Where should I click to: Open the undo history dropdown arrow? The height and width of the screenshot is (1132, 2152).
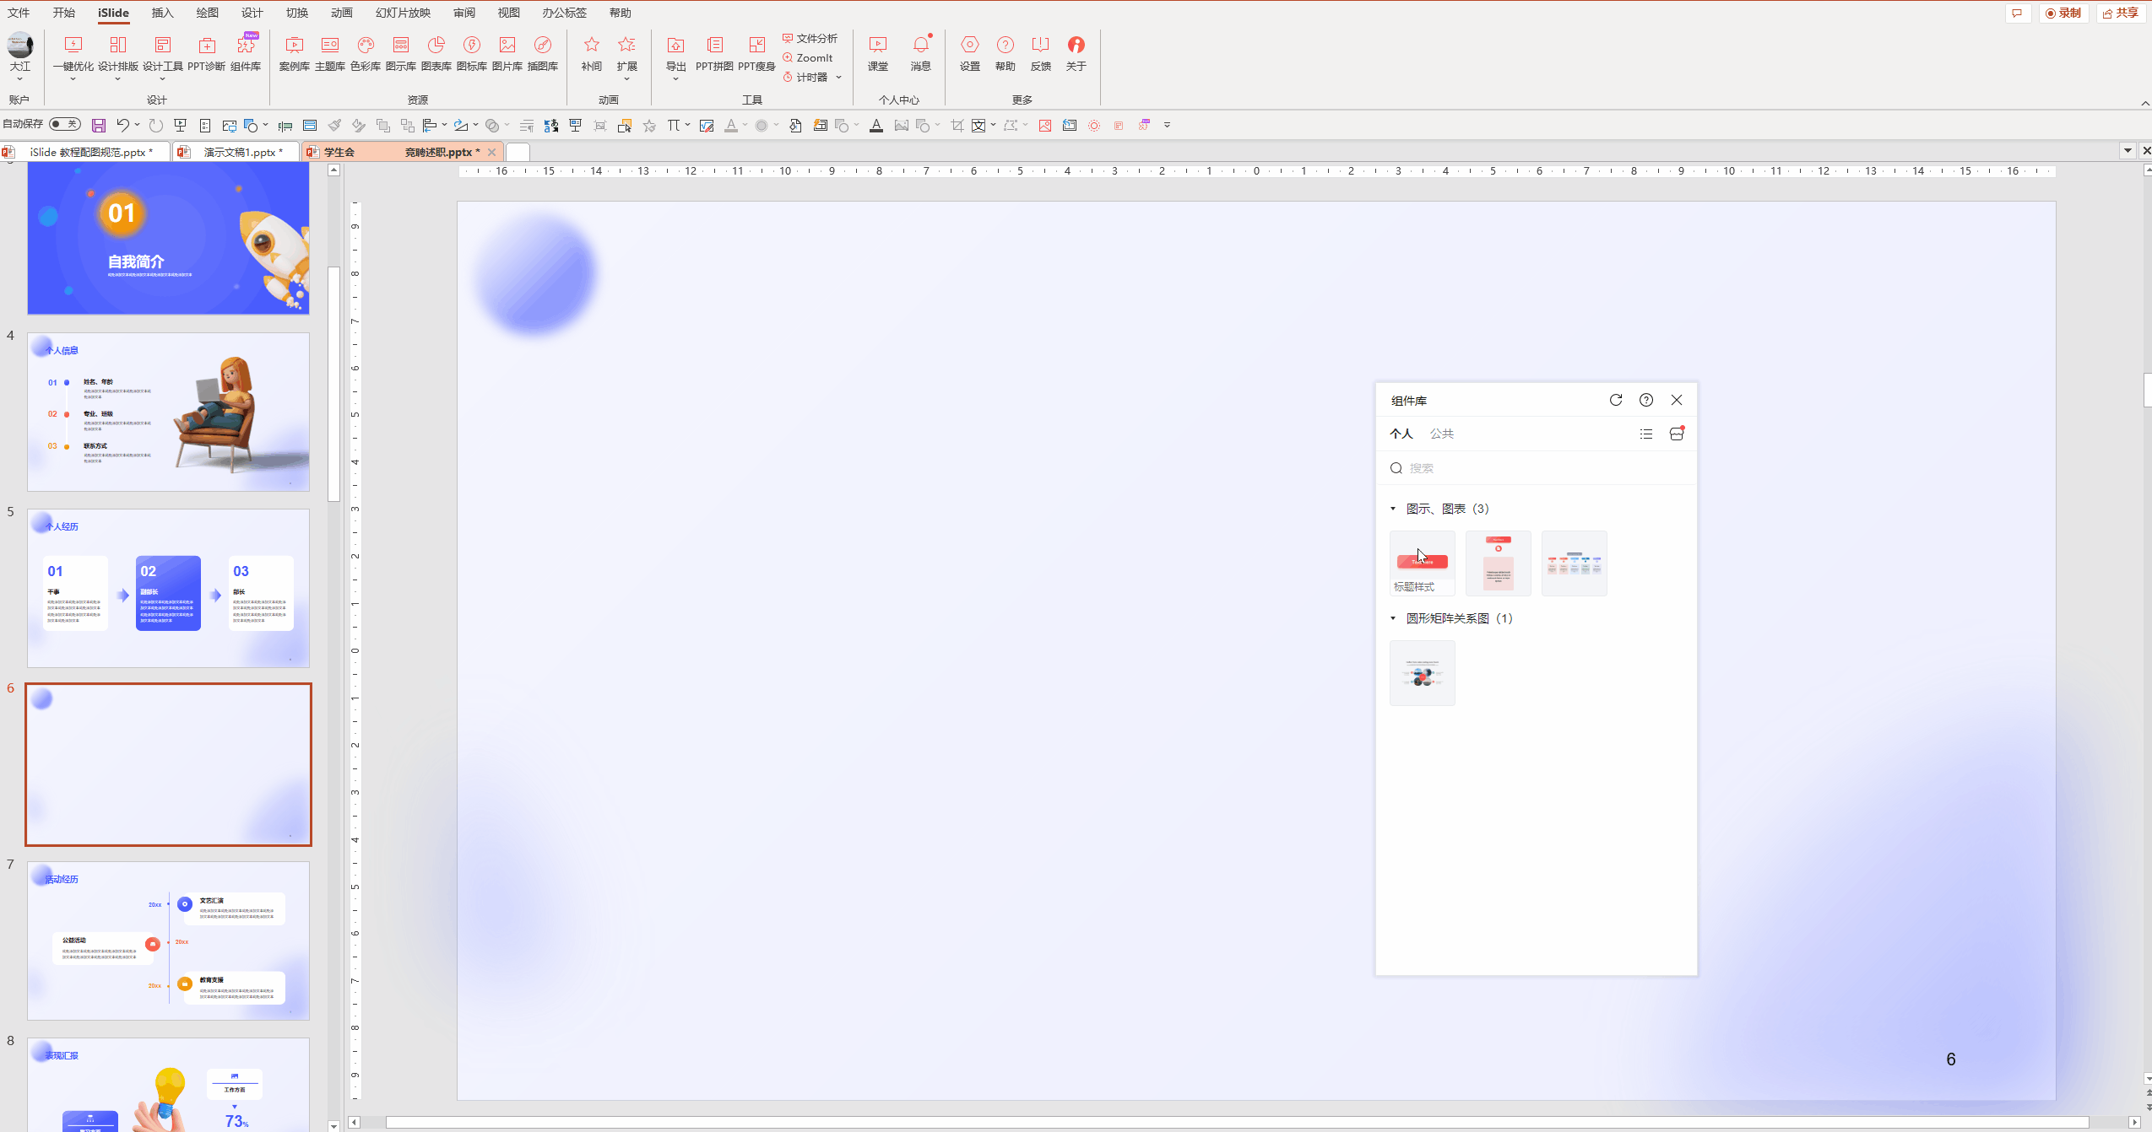[x=137, y=126]
